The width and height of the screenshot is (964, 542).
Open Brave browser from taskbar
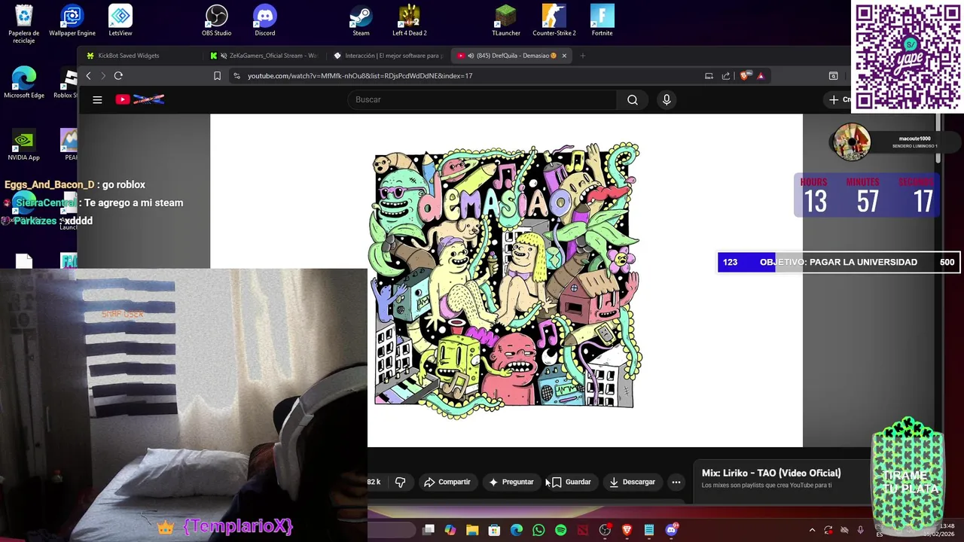[627, 530]
